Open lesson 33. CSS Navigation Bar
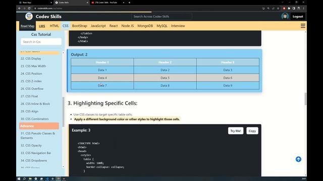The image size is (323, 181). [x=36, y=153]
